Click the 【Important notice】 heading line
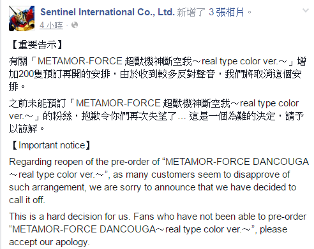The width and height of the screenshot is (314, 249). [50, 145]
